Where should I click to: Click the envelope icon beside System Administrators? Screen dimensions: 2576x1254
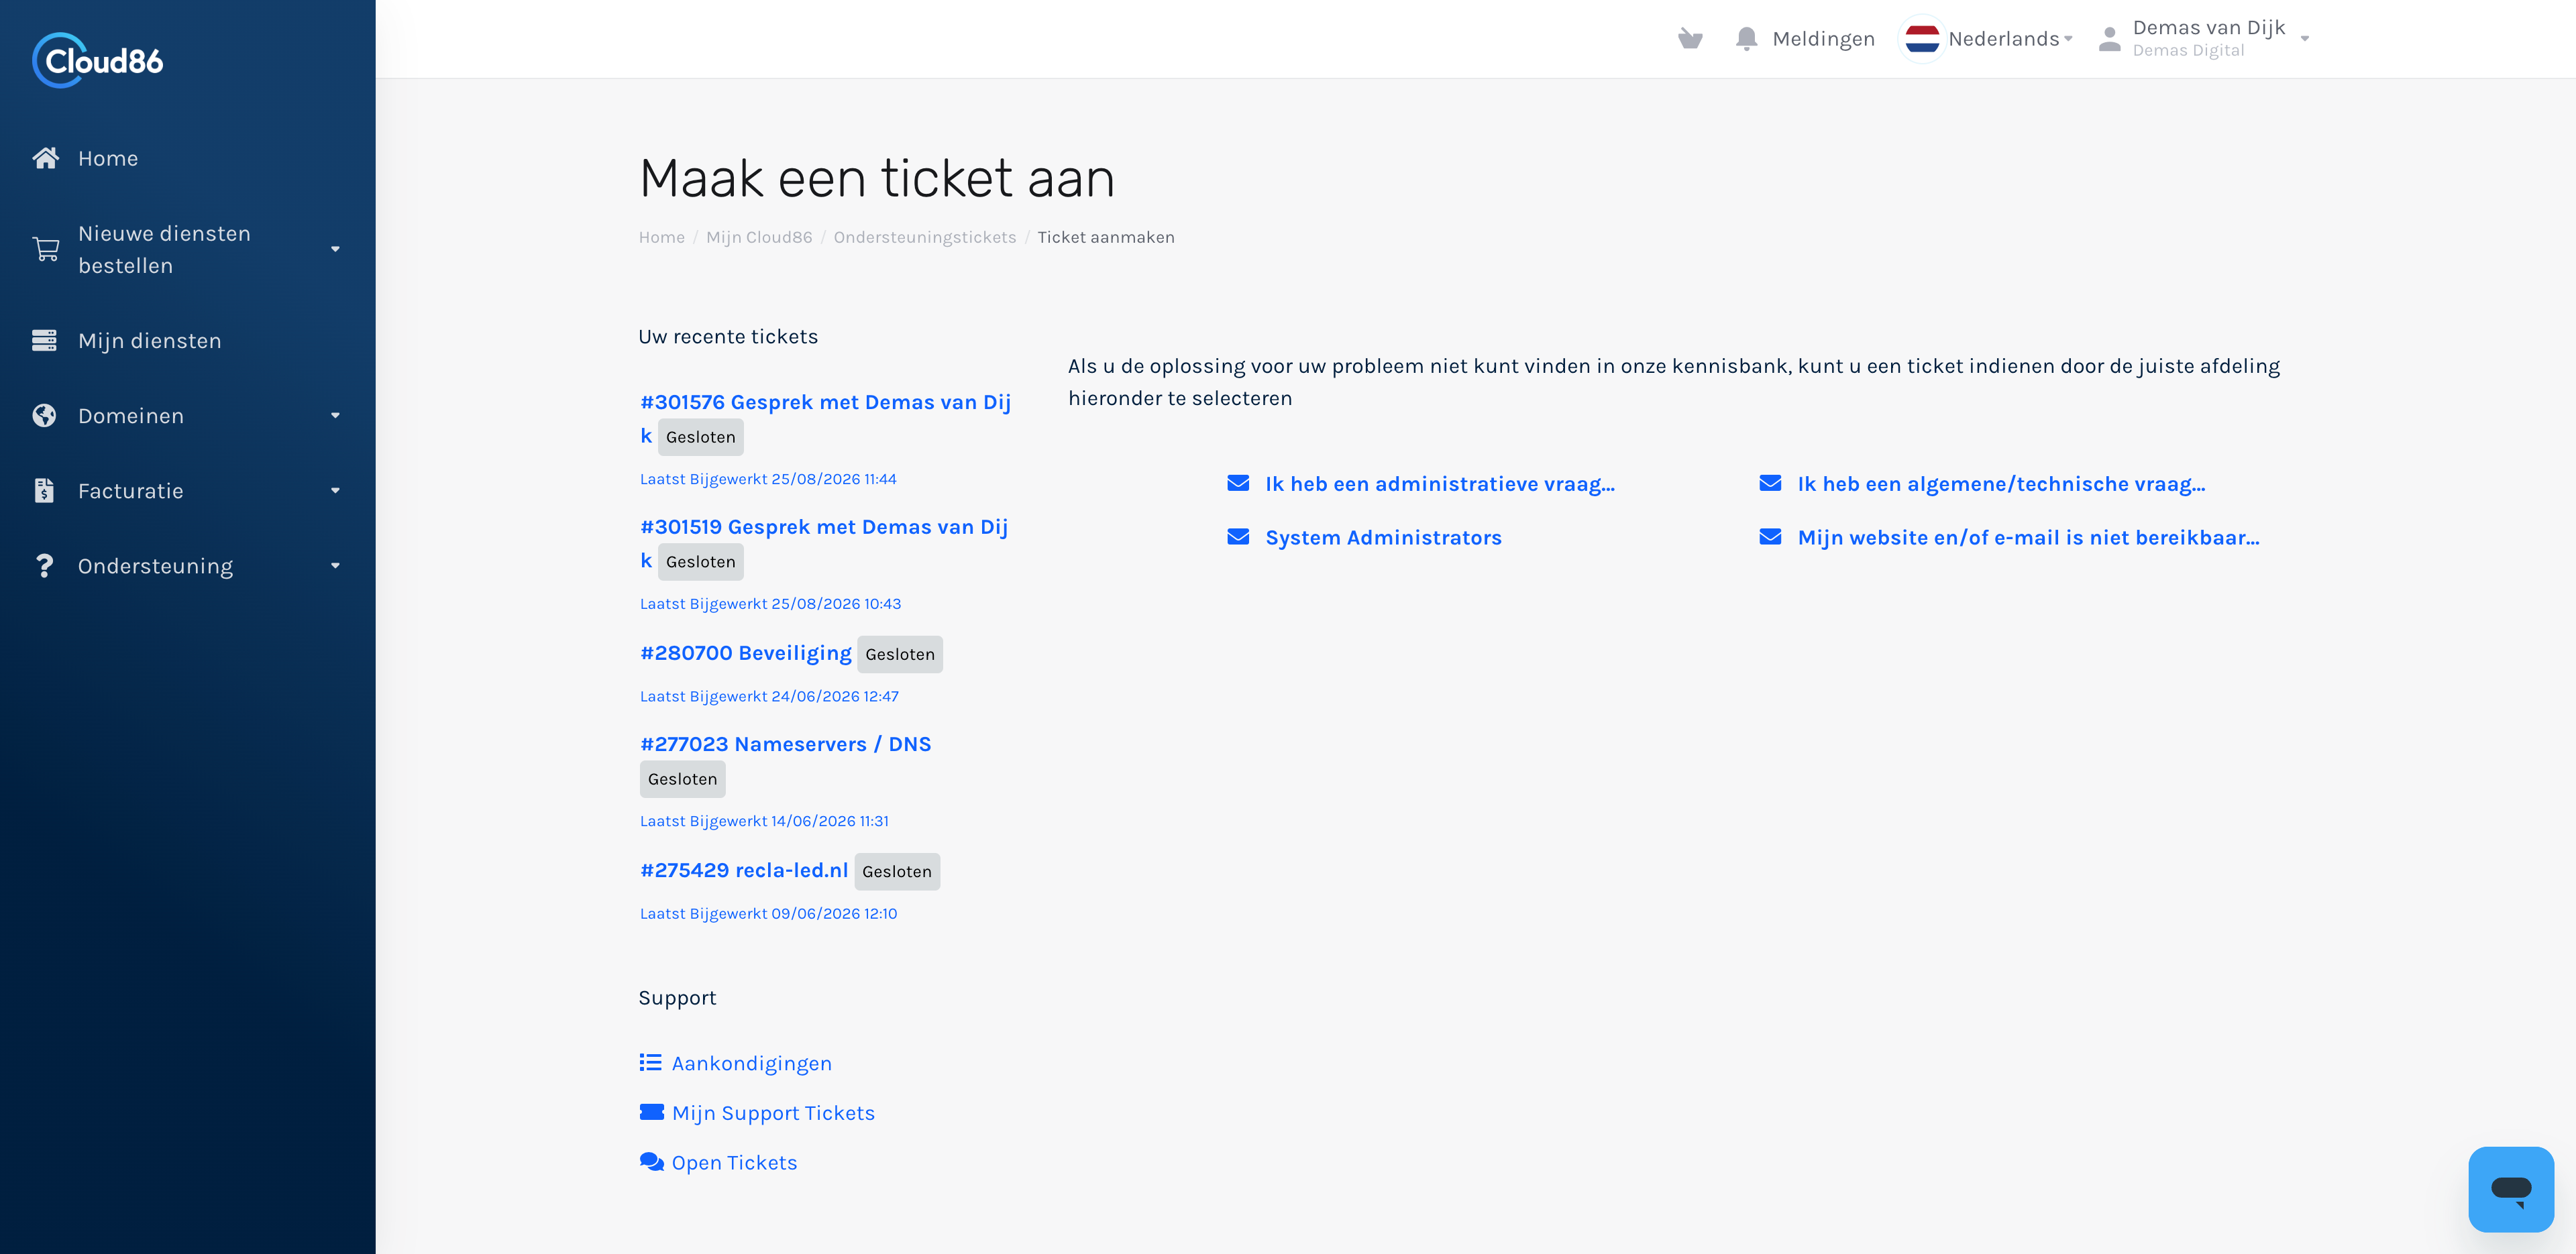1238,537
